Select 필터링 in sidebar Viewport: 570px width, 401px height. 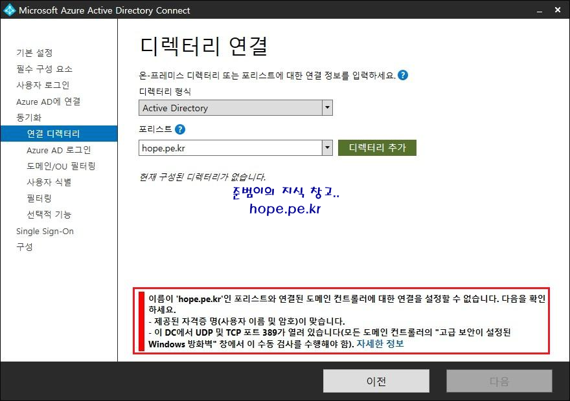(40, 198)
